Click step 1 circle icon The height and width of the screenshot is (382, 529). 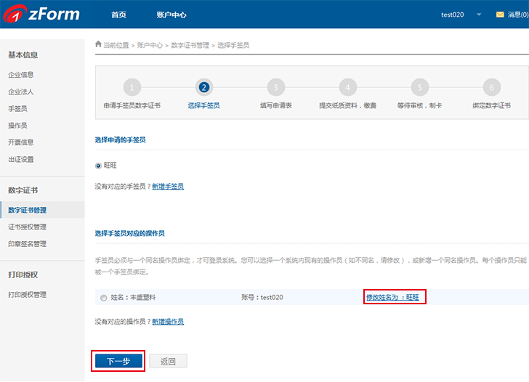coord(132,88)
